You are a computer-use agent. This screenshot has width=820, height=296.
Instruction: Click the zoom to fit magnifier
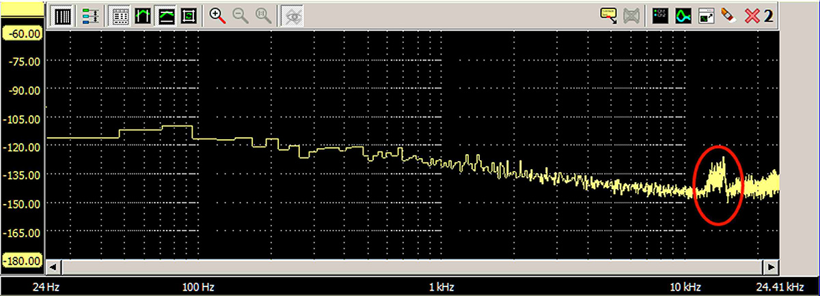pyautogui.click(x=263, y=15)
